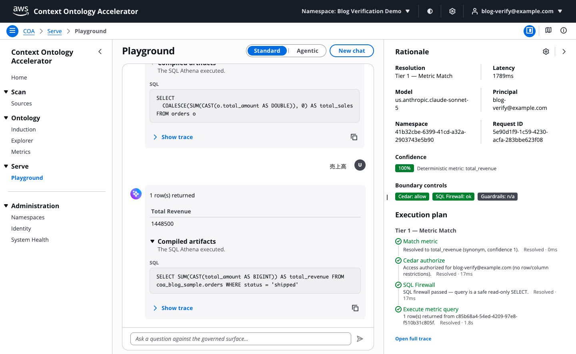Click the user avatar U icon
Image resolution: width=576 pixels, height=354 pixels.
pos(360,165)
